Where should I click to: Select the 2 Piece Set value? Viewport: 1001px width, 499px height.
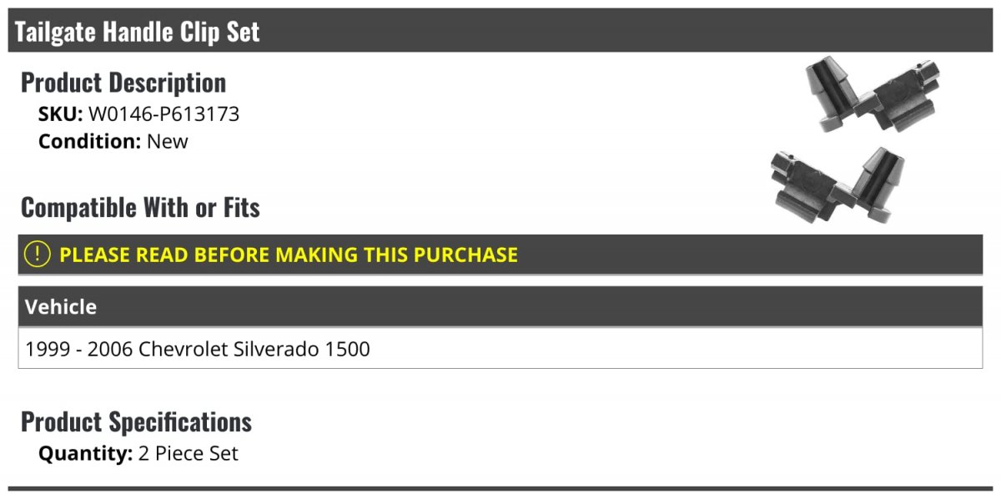[x=189, y=454]
